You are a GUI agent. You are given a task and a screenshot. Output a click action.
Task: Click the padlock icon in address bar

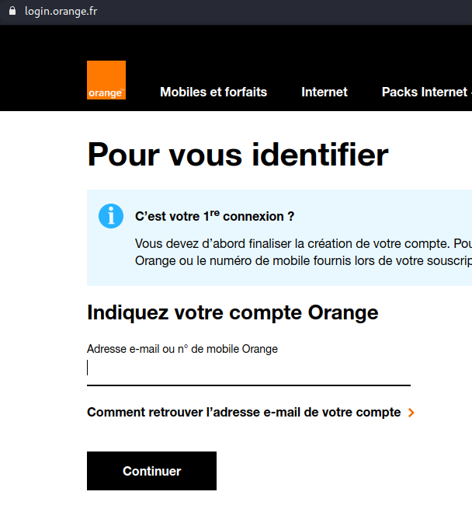(12, 11)
